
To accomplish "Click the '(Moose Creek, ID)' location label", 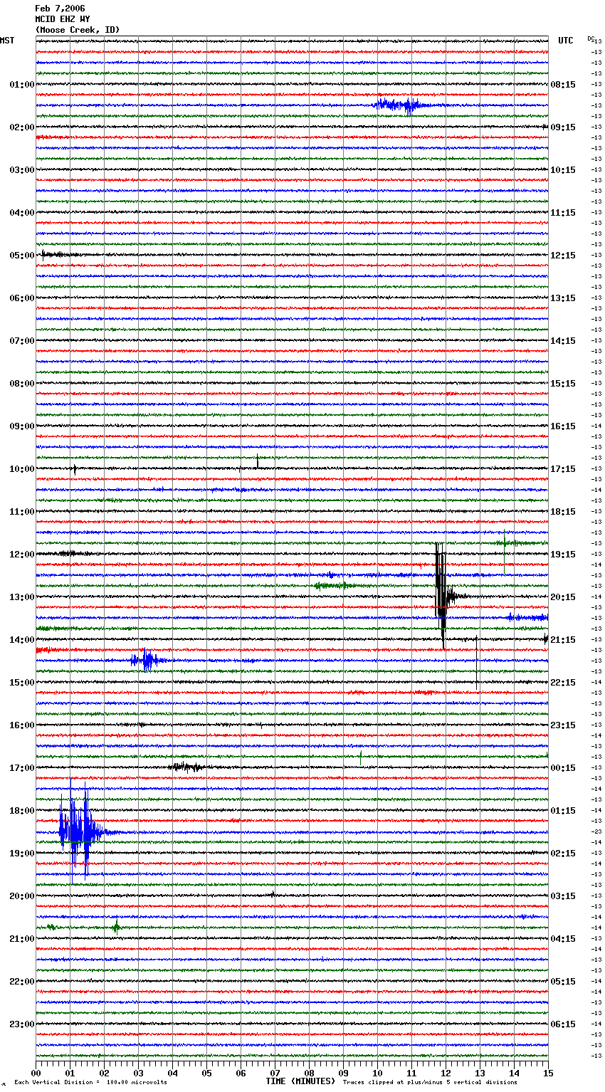I will [78, 30].
